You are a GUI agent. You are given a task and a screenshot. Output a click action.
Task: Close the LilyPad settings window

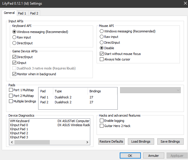[x=185, y=3]
